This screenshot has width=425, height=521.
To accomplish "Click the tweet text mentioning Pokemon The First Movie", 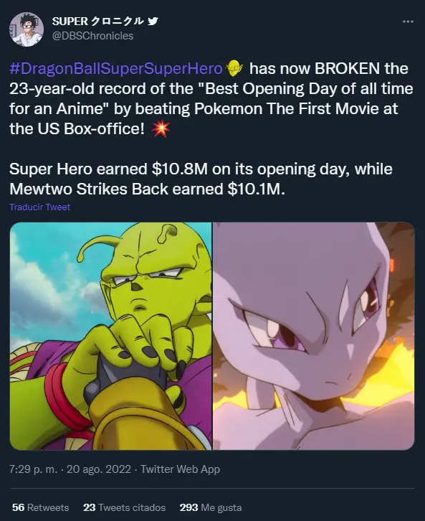I will click(204, 108).
